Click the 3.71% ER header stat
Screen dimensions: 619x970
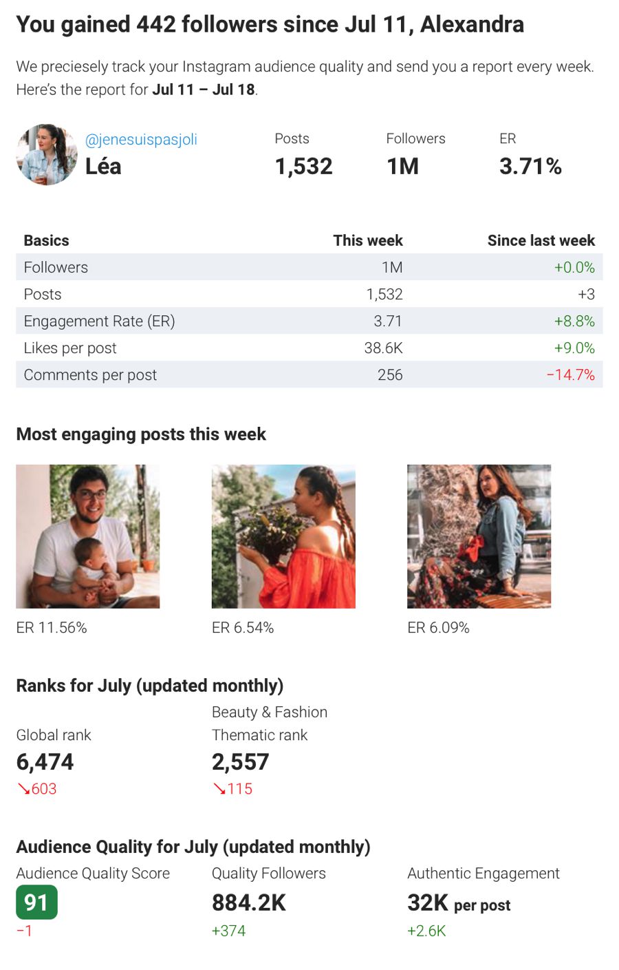[x=530, y=166]
